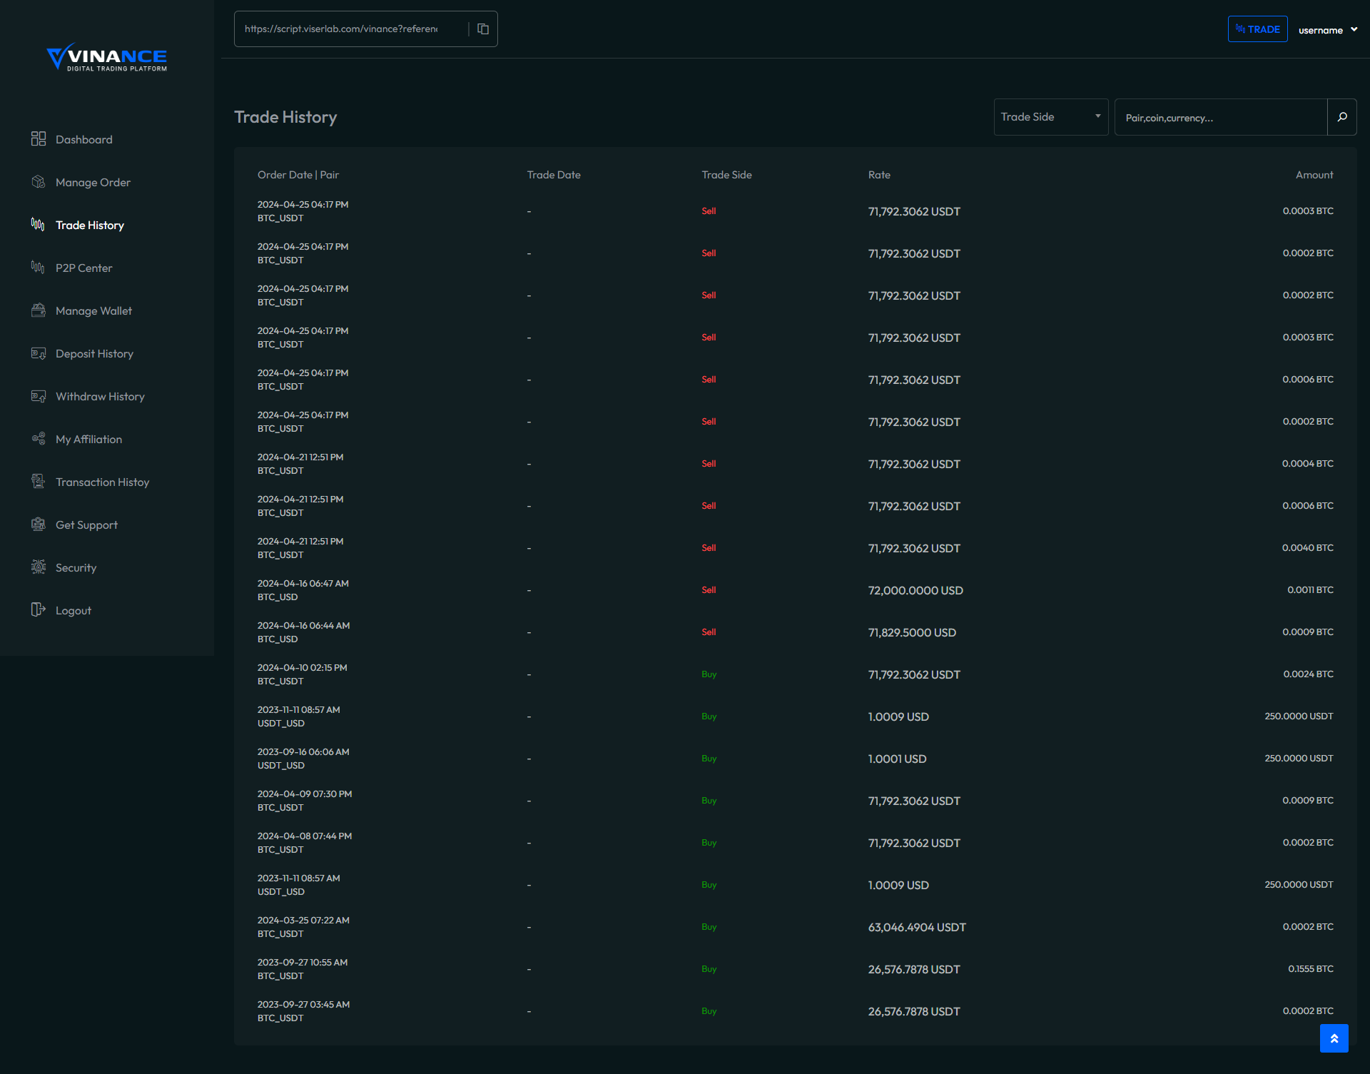Screen dimensions: 1370x1074
Task: Click the My Affiliation share icon
Action: (x=39, y=439)
